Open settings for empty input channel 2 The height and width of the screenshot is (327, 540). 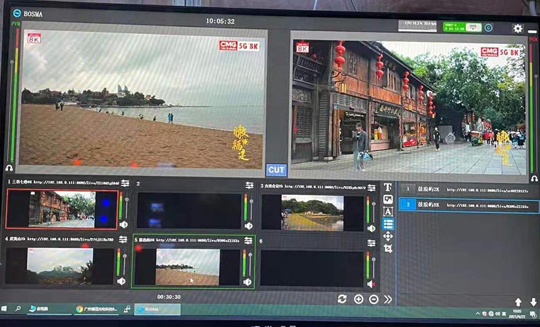(249, 185)
